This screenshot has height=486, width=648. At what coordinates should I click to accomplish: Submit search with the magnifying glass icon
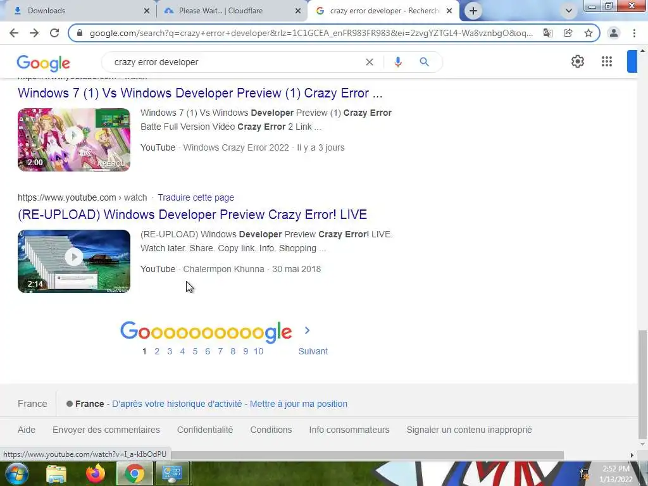tap(424, 62)
